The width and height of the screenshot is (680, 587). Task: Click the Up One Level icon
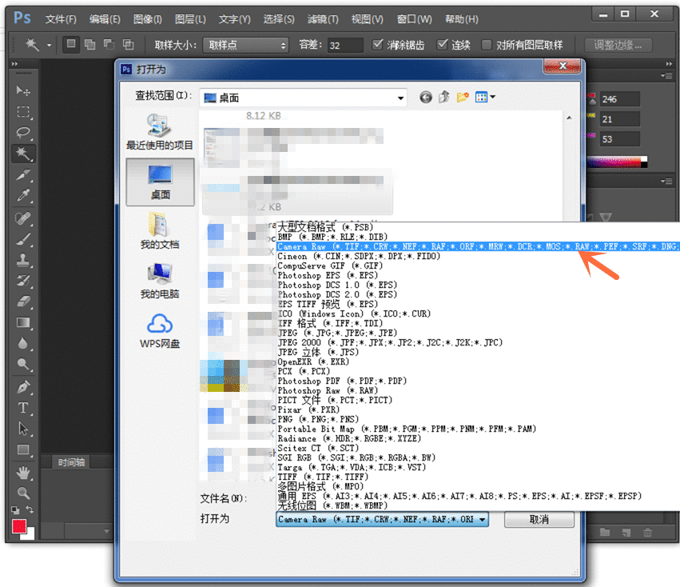[444, 97]
